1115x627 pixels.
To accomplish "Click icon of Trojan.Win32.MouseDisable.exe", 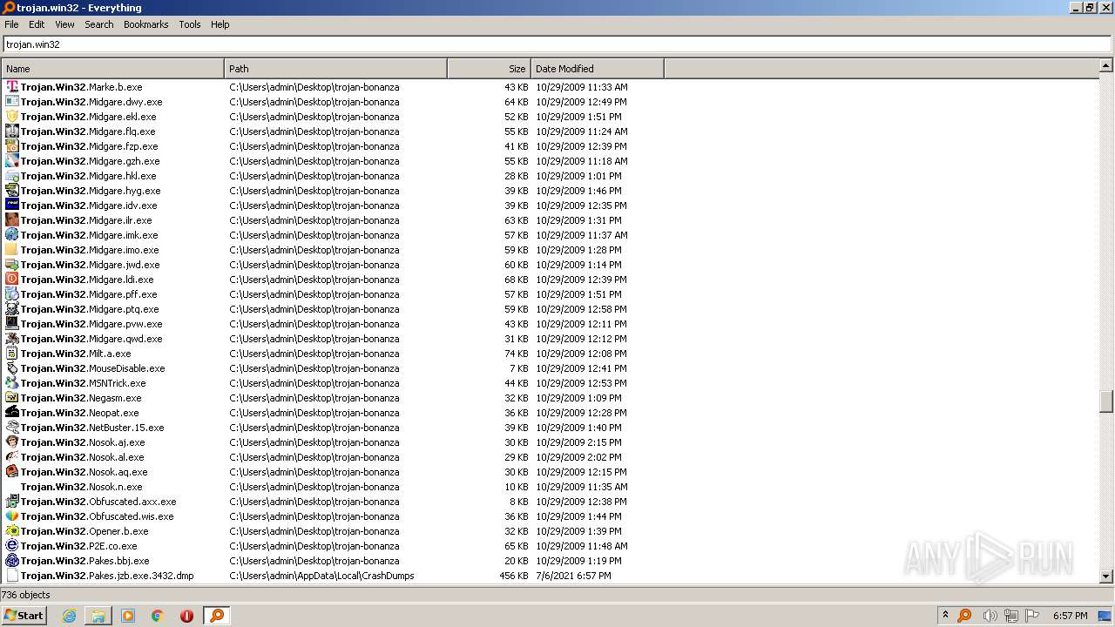I will click(x=12, y=368).
